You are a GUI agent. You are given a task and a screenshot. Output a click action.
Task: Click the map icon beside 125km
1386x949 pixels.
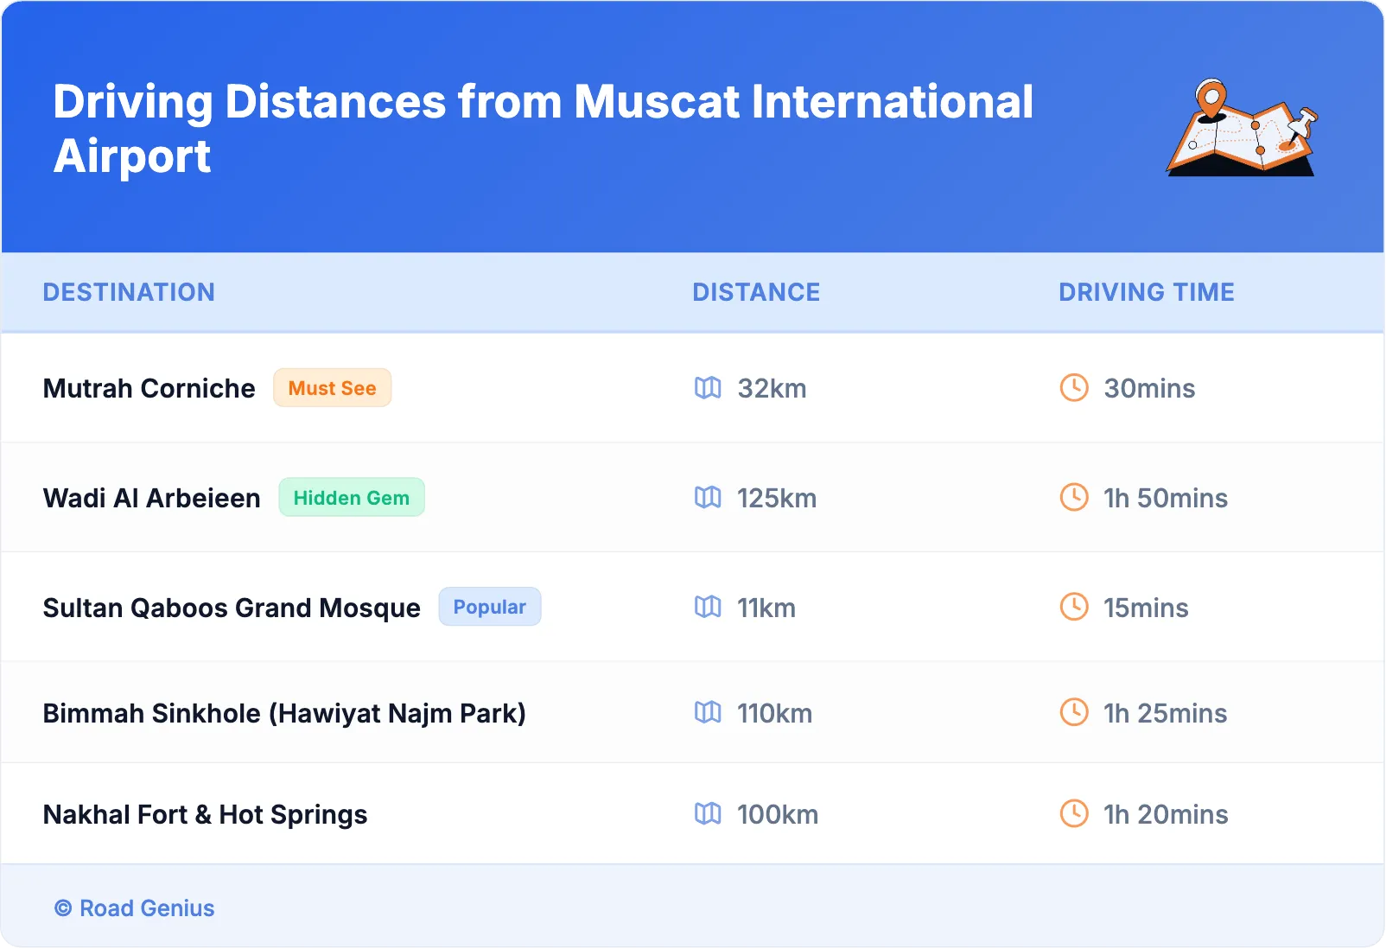click(x=708, y=498)
